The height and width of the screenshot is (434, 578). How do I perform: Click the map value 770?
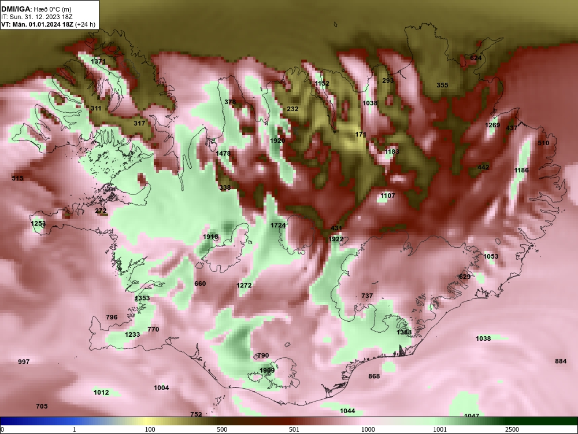pos(153,330)
